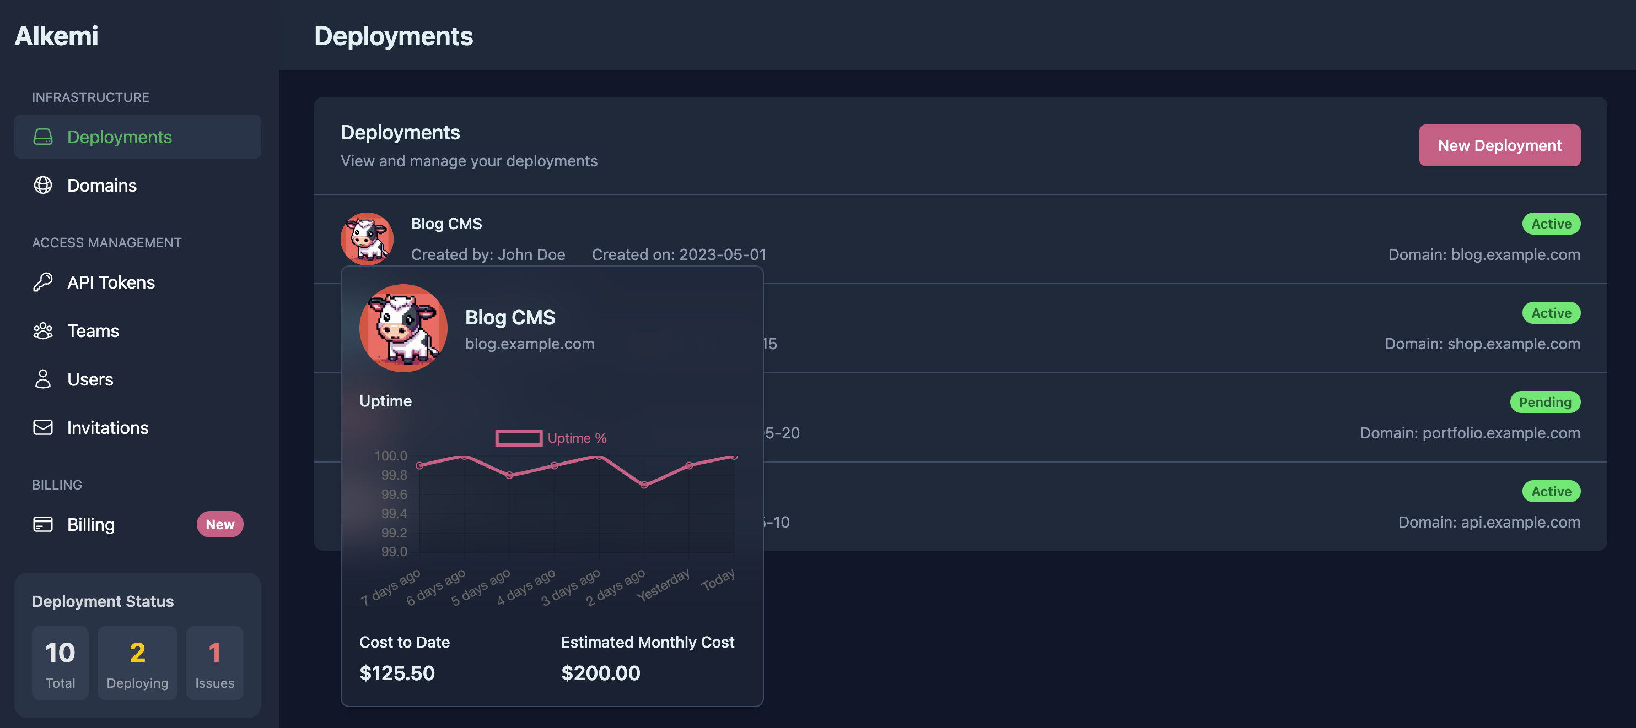Open the Blog CMS deployment title link

446,224
